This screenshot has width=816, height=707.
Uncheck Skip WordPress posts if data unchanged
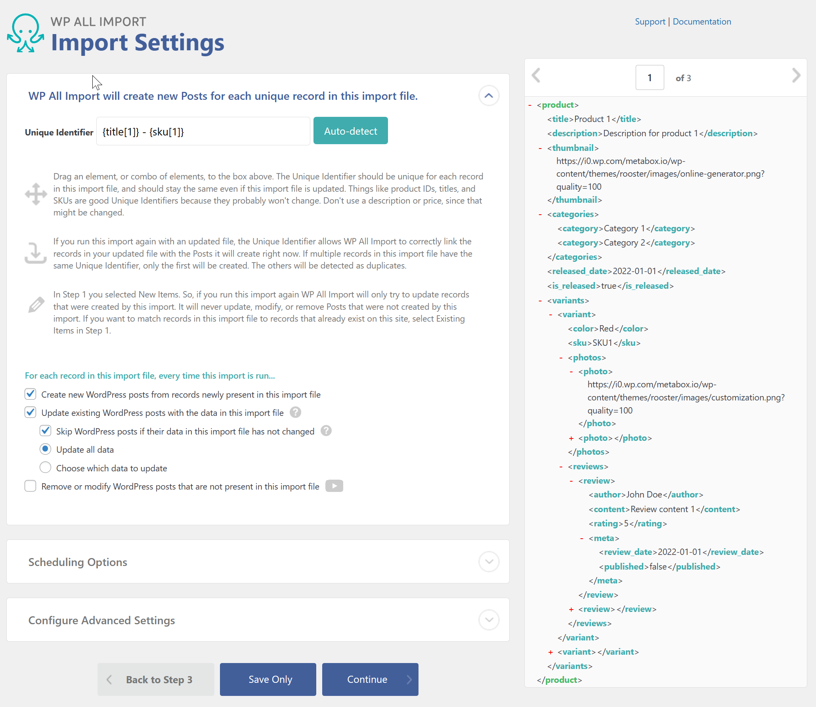[x=46, y=431]
